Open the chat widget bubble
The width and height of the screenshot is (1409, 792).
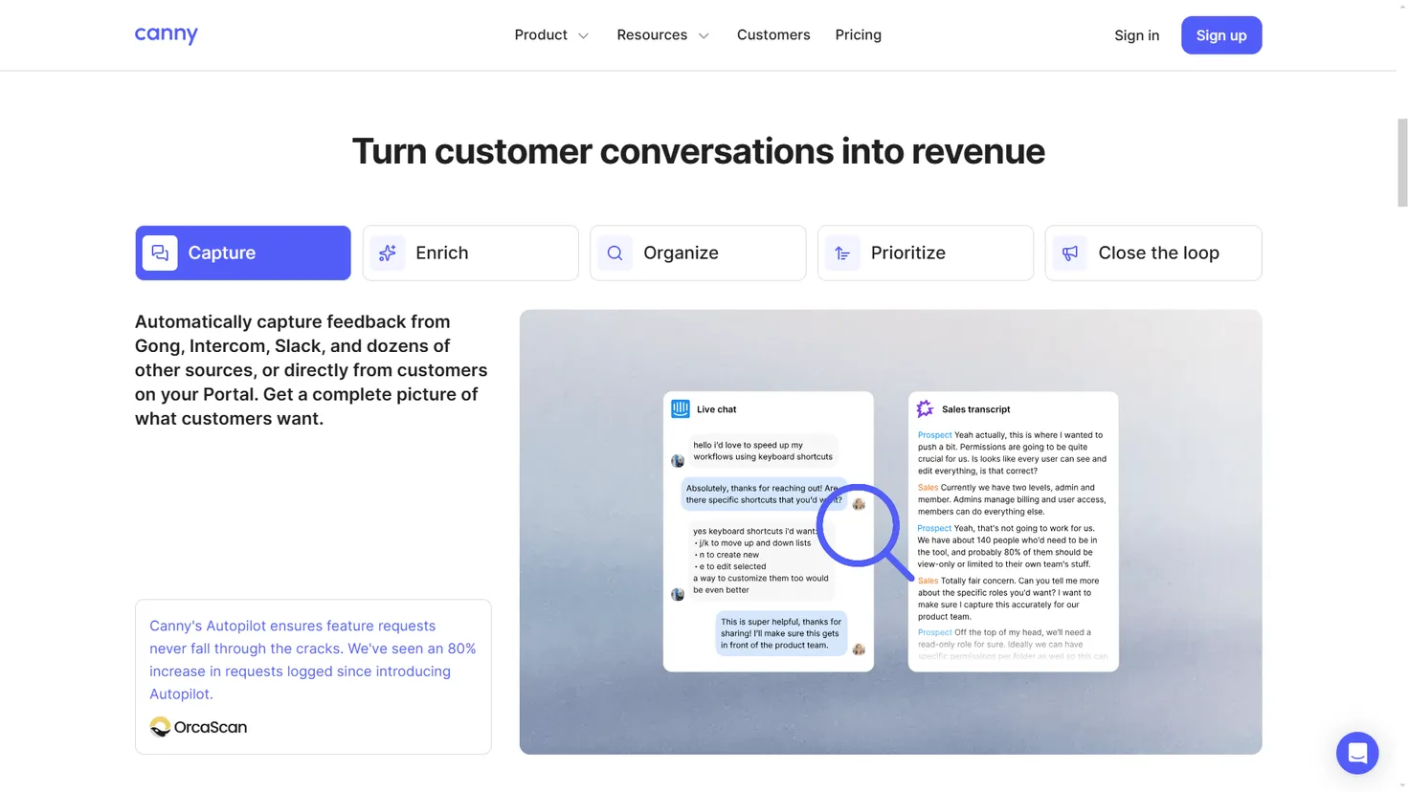click(1357, 753)
